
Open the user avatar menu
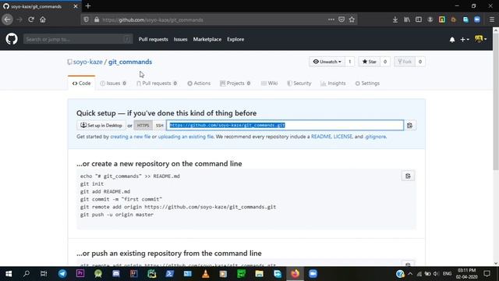[x=480, y=39]
